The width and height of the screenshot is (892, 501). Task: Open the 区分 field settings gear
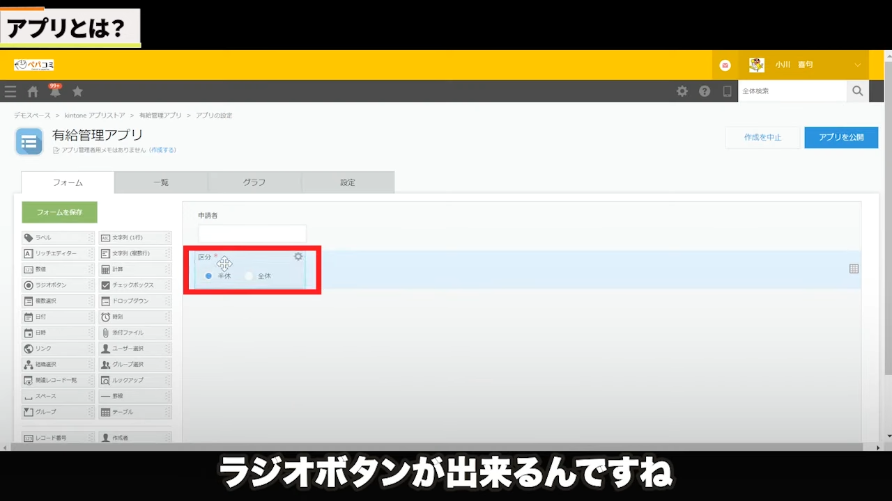click(x=298, y=257)
